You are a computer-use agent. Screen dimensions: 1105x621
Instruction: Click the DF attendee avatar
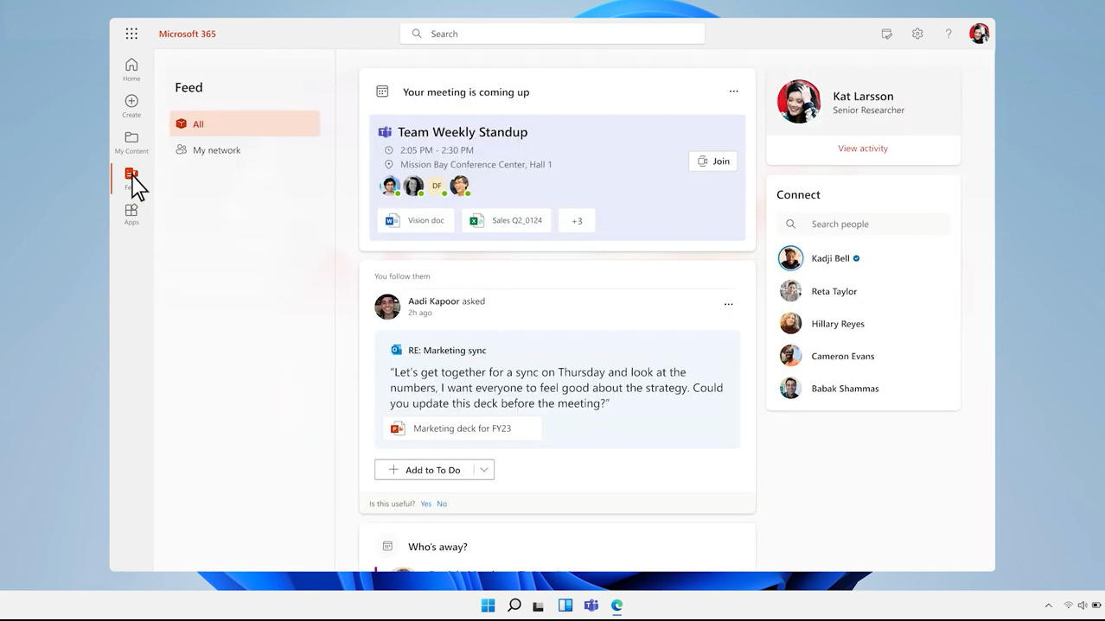(x=437, y=186)
